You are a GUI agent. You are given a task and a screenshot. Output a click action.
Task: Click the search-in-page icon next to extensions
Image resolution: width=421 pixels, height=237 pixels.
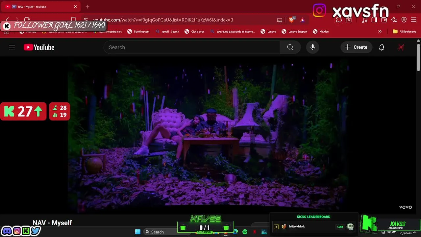(349, 20)
